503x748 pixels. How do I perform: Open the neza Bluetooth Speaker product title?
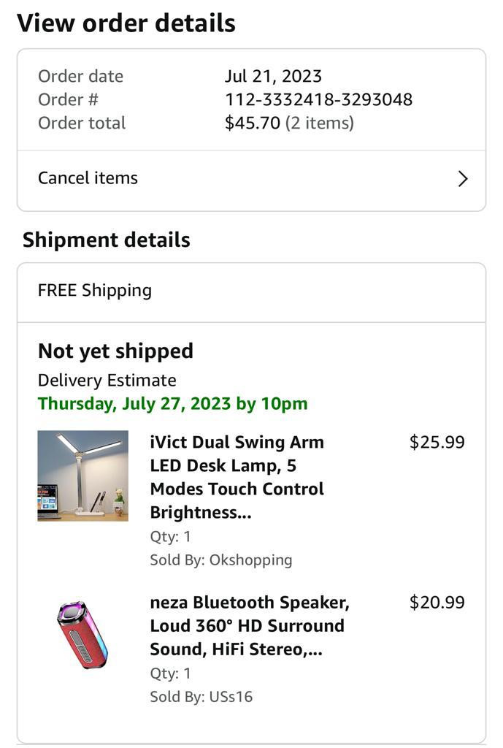point(249,625)
